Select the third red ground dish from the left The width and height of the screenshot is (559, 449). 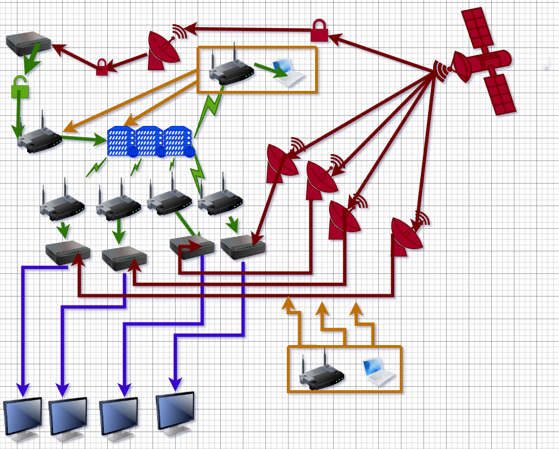click(x=348, y=217)
